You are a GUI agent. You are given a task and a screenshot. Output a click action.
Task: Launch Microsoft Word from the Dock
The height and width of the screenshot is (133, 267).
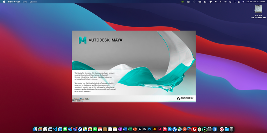[x=125, y=129]
